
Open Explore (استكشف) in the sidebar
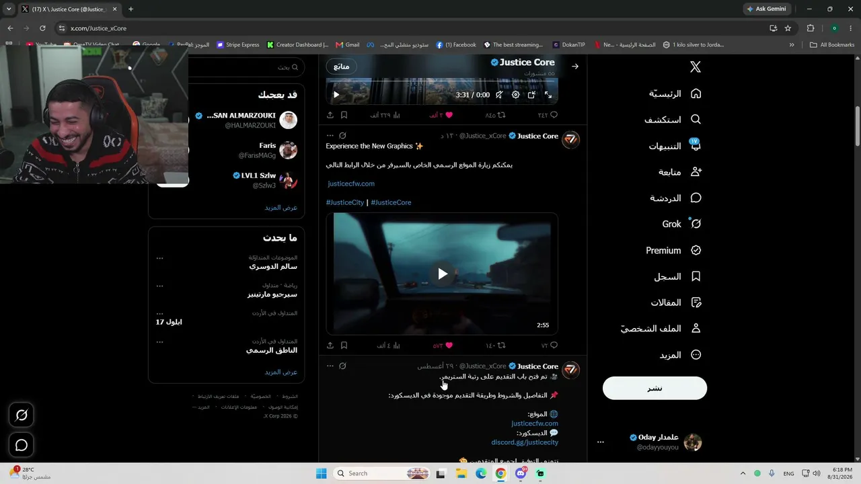(673, 120)
